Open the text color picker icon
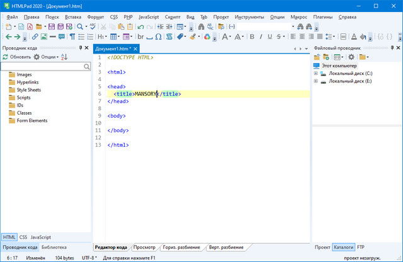The width and height of the screenshot is (403, 262). (x=354, y=37)
